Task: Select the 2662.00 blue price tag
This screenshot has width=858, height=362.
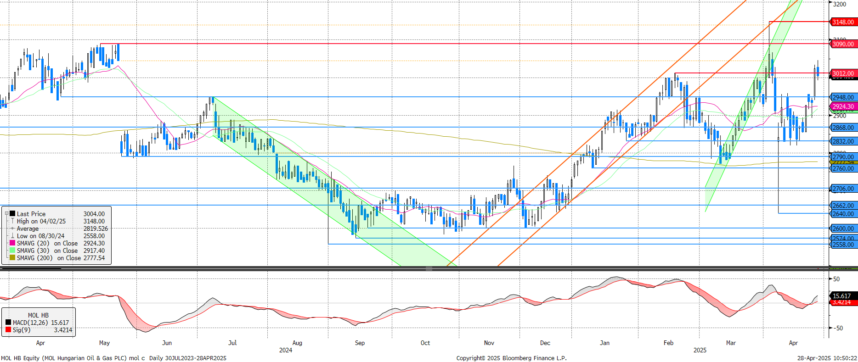Action: coord(843,206)
